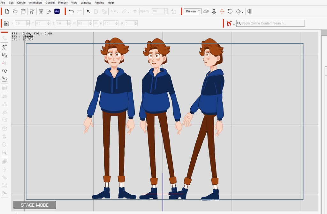Image resolution: width=327 pixels, height=214 pixels.
Task: Open the link tool dropdown arrow
Action: pyautogui.click(x=128, y=12)
